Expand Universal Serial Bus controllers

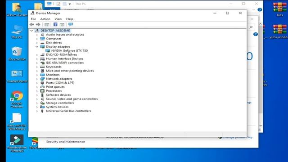37,111
